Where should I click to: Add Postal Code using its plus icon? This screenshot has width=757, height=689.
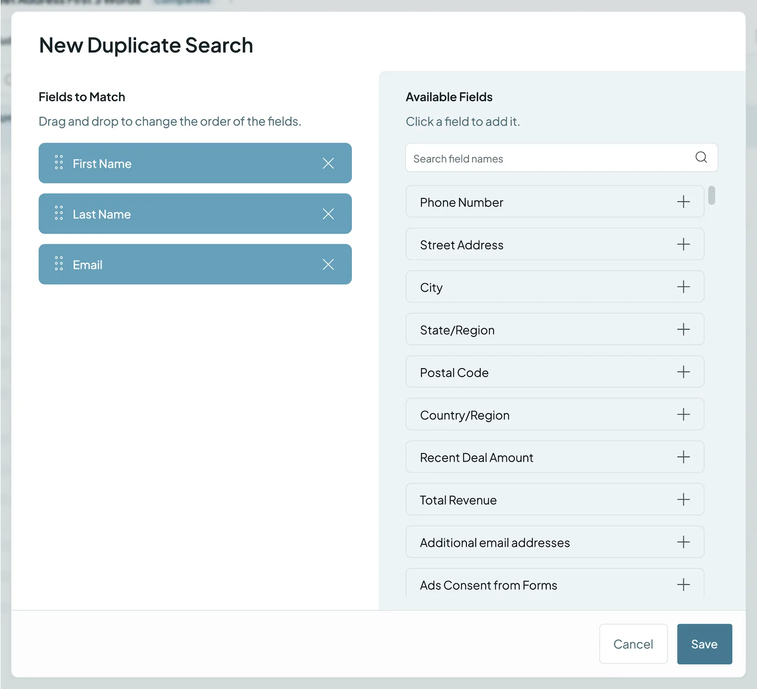[x=683, y=372]
